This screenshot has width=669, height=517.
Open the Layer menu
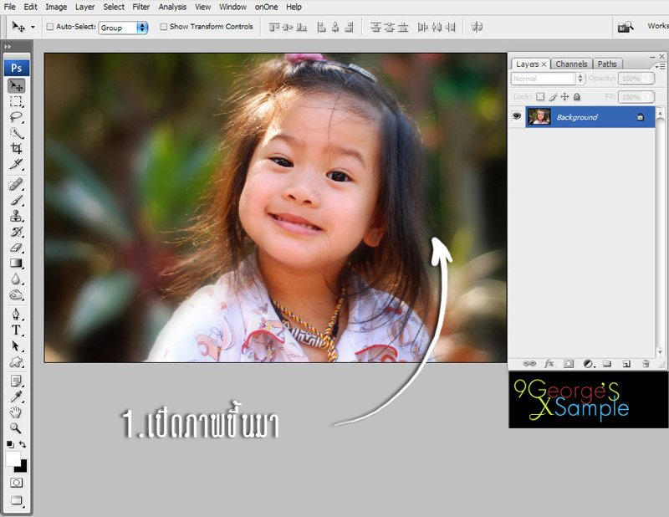tap(85, 7)
